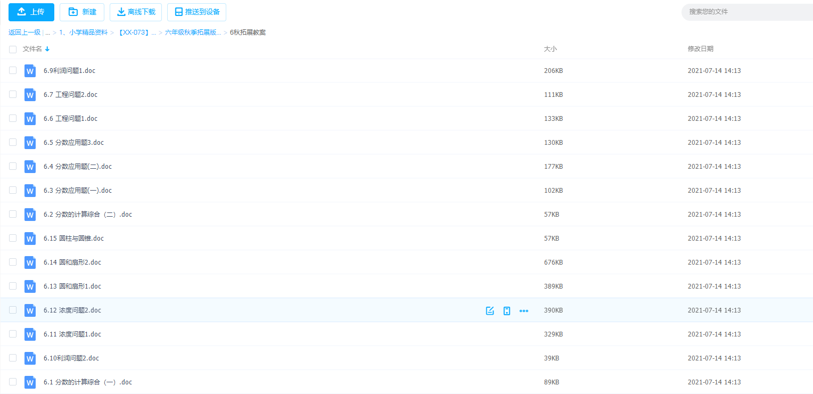
Task: Select checkbox for 6.13 圆和扇形1.doc
Action: pyautogui.click(x=13, y=286)
